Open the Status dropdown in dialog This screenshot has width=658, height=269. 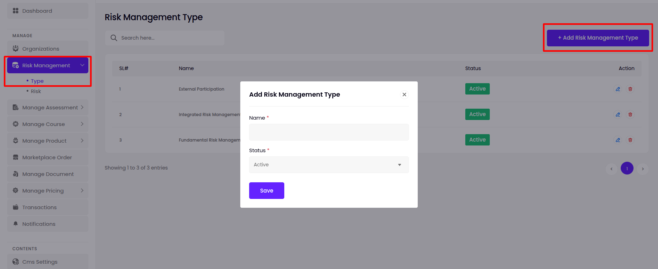click(329, 165)
